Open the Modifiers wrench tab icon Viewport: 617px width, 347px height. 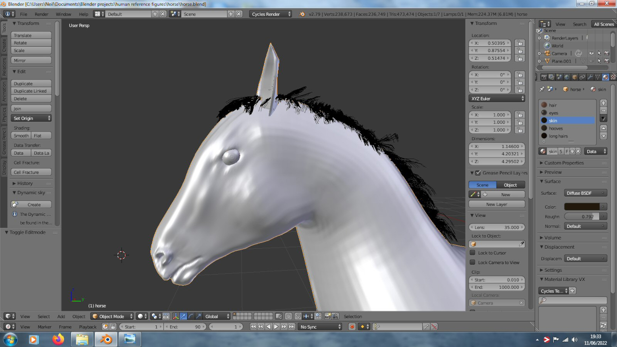590,77
